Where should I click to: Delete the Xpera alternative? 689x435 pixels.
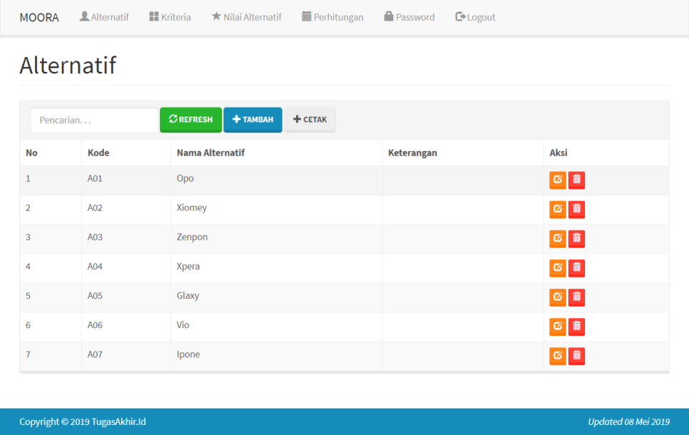576,267
